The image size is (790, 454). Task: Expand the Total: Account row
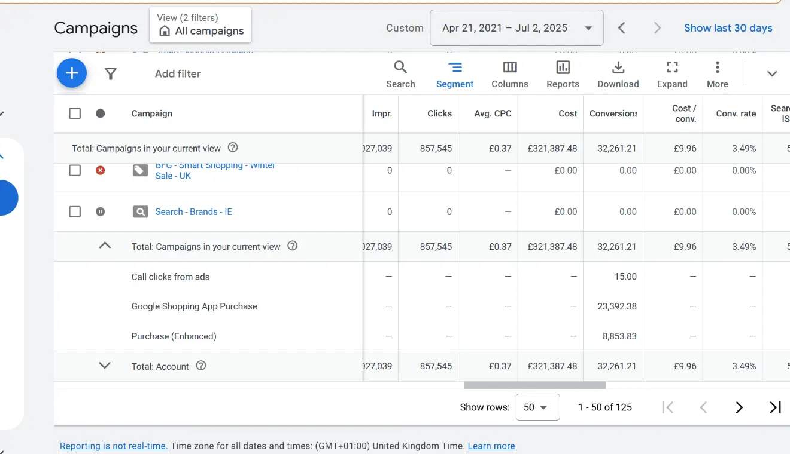point(105,366)
